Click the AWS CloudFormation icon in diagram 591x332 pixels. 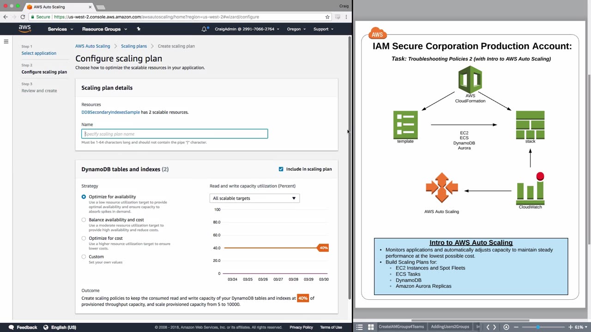pyautogui.click(x=470, y=80)
